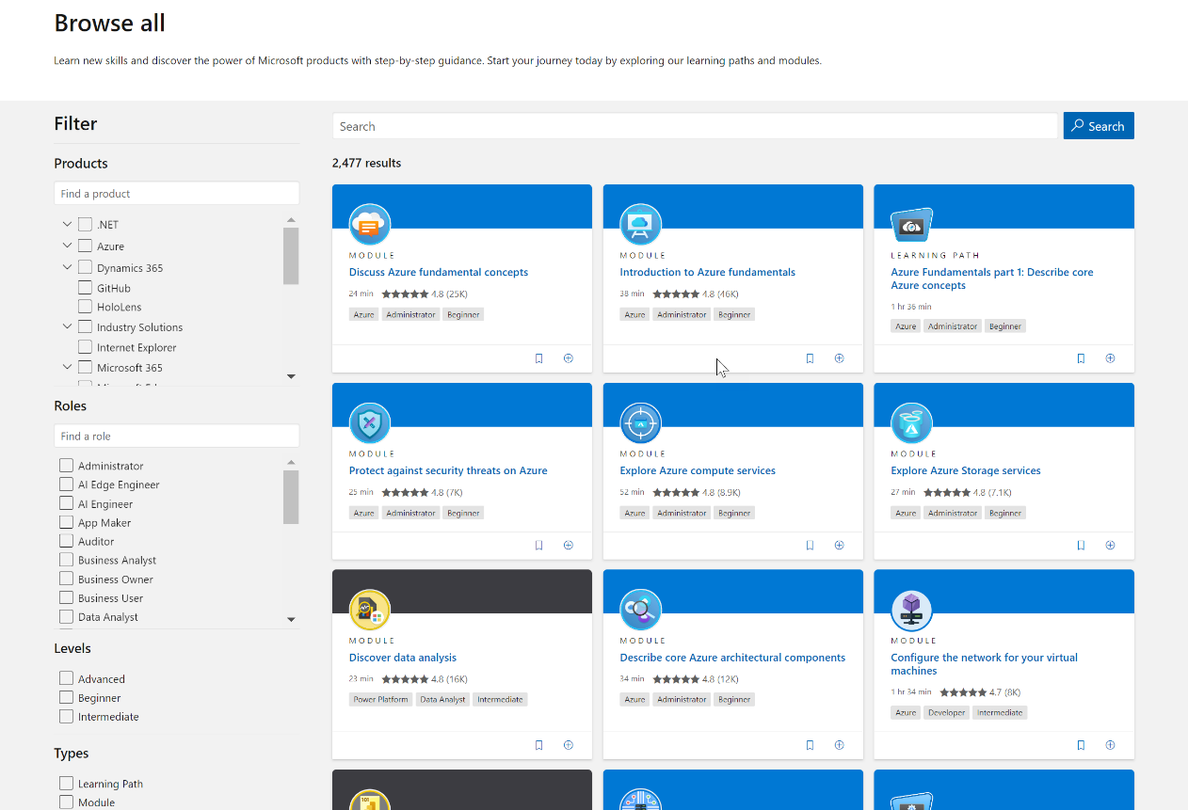1188x810 pixels.
Task: Click the Explore Azure Storage services badge icon
Action: pos(912,423)
